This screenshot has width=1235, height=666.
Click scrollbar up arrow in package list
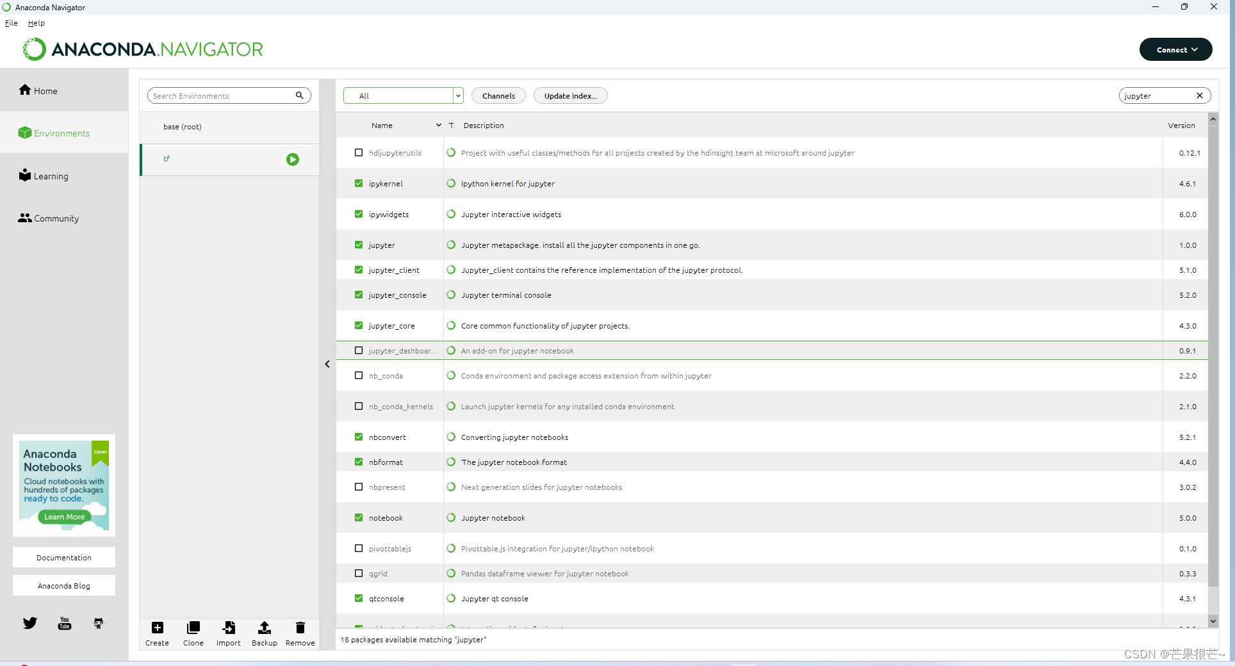tap(1213, 119)
